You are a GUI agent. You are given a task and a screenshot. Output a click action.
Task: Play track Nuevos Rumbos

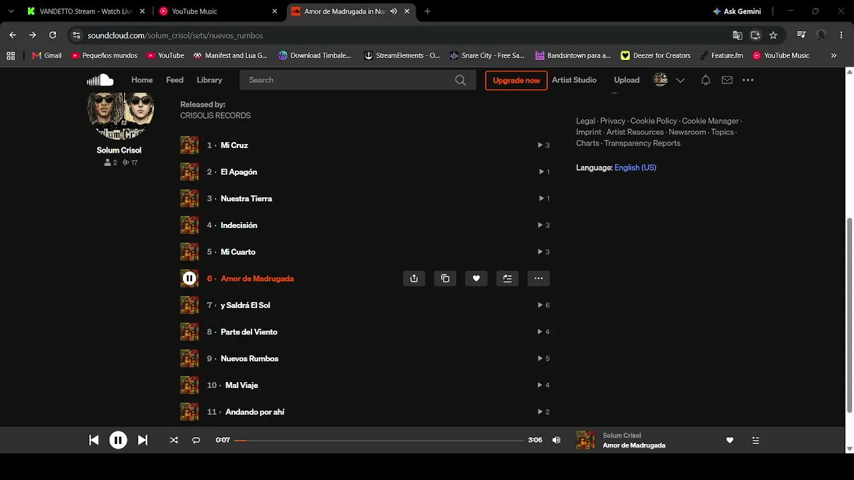[250, 359]
